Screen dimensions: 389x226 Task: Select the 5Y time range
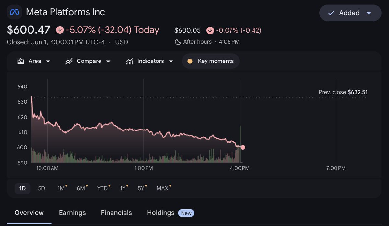pos(141,188)
